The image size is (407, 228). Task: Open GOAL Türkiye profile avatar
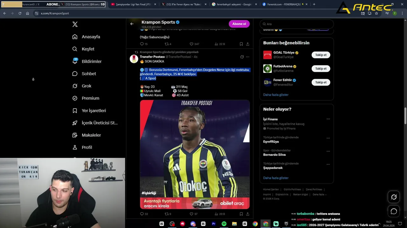coord(267,55)
